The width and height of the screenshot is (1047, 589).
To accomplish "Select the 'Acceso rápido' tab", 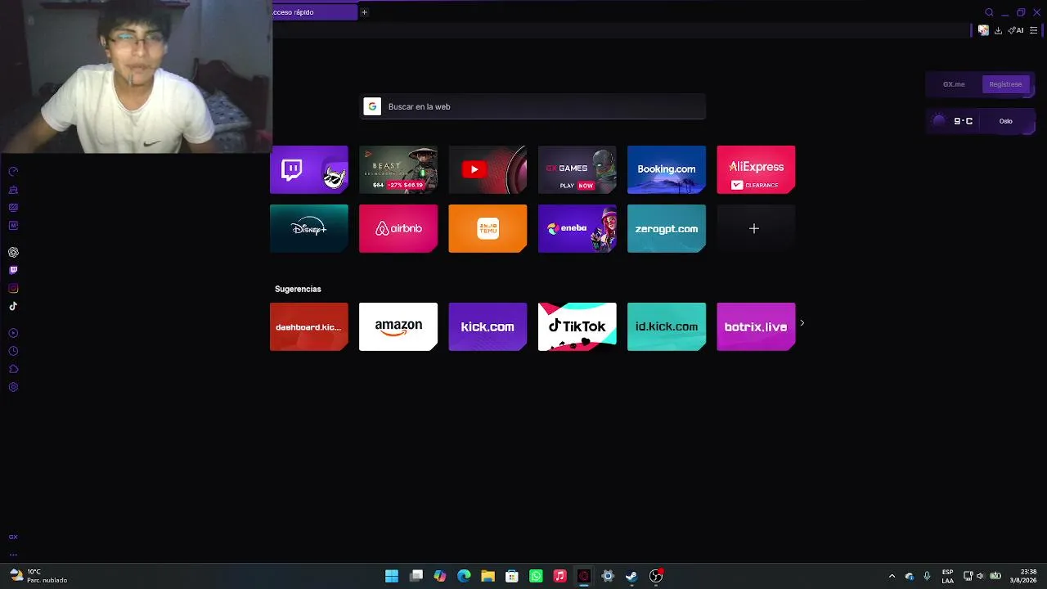I will tap(315, 12).
